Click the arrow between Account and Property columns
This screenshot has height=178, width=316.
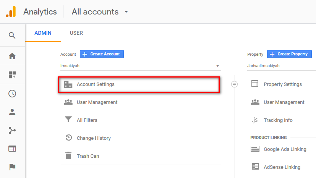click(x=235, y=84)
